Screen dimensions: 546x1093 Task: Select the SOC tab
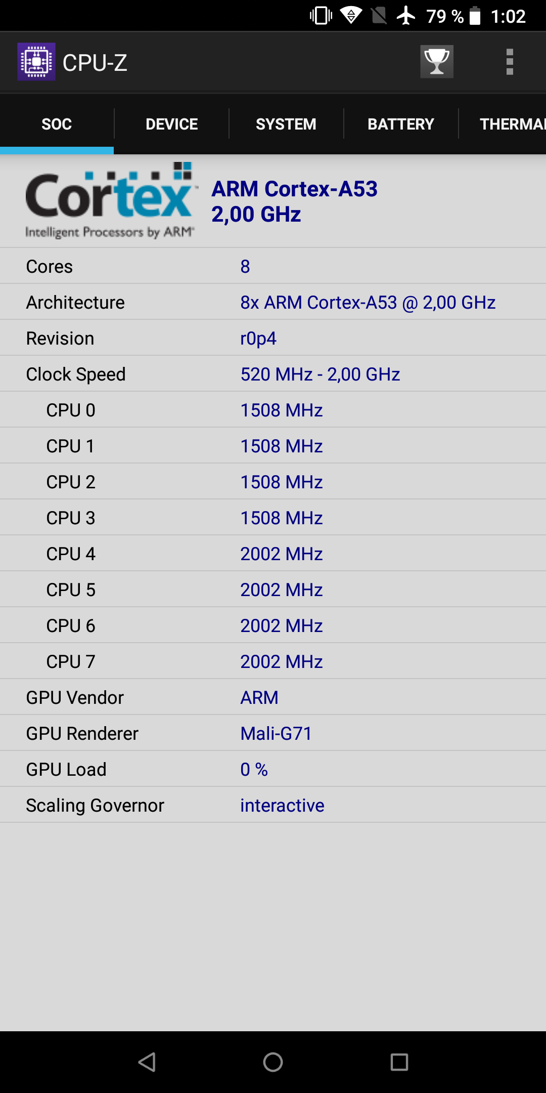(57, 124)
